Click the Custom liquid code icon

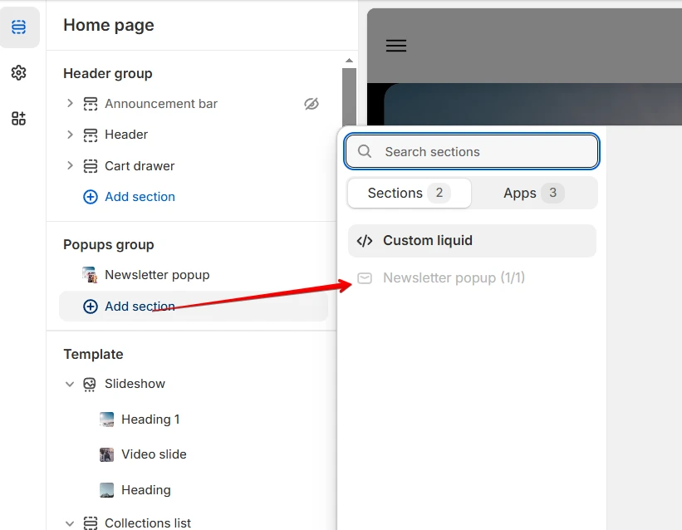point(365,241)
